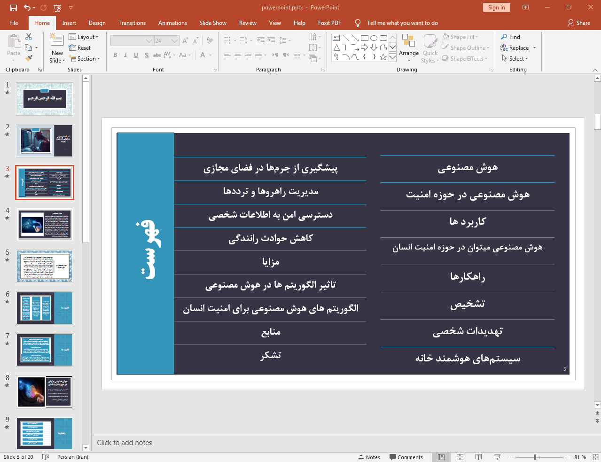The height and width of the screenshot is (462, 601).
Task: Open Quick Styles gallery
Action: tap(430, 49)
